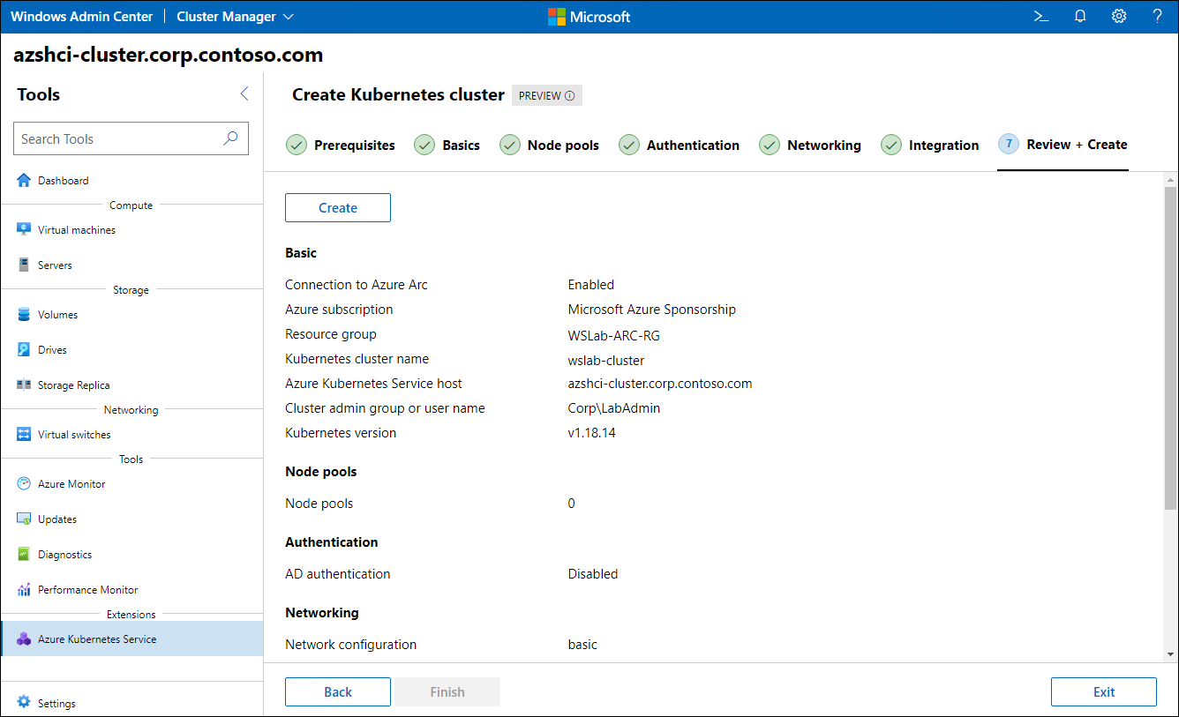Click the AD authentication 'Disabled' value
1179x717 pixels.
coord(593,574)
